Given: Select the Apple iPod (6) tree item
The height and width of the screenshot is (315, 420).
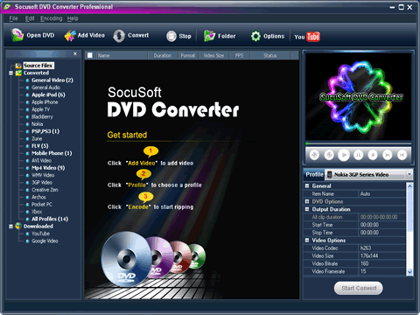Looking at the screenshot, I should click(x=48, y=94).
